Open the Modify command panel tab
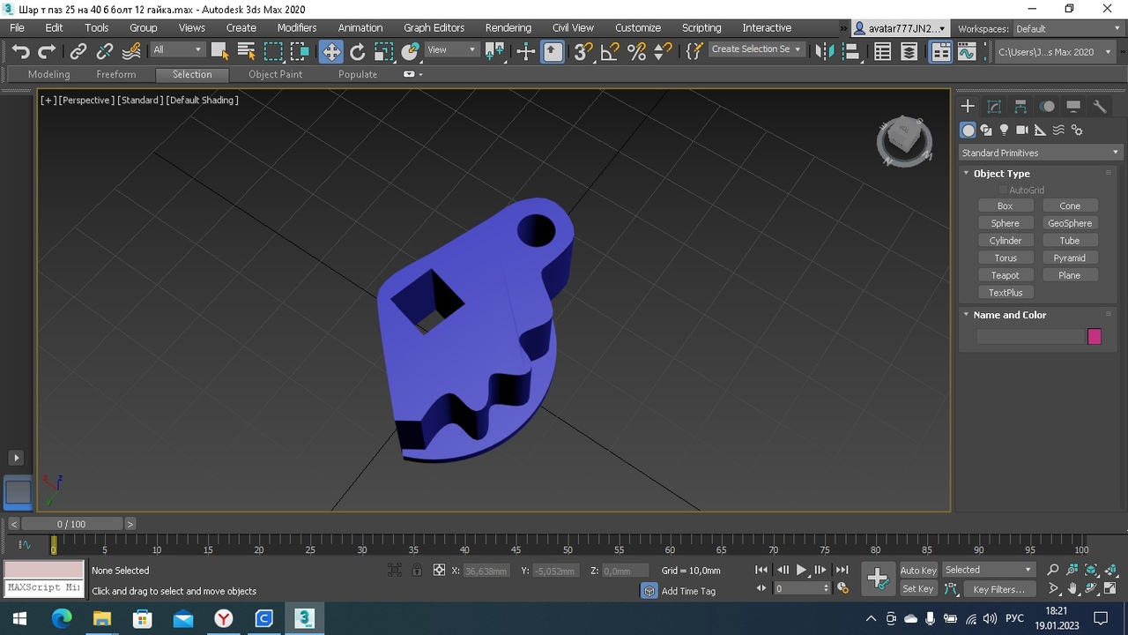 994,107
